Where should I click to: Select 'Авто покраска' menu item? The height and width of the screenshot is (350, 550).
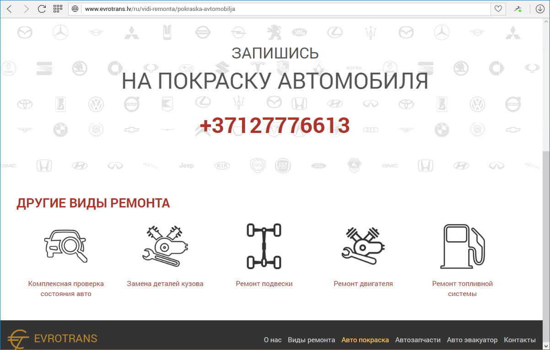(365, 340)
